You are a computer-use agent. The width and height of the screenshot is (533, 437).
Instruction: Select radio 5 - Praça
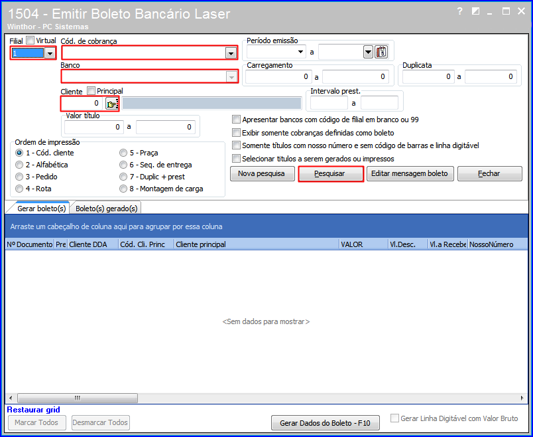coord(123,153)
